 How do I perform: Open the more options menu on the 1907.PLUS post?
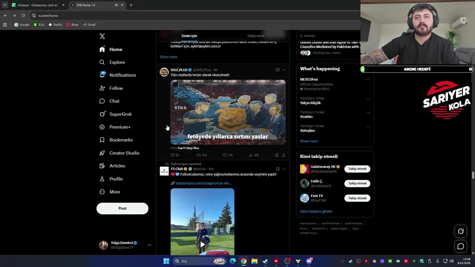(x=284, y=70)
